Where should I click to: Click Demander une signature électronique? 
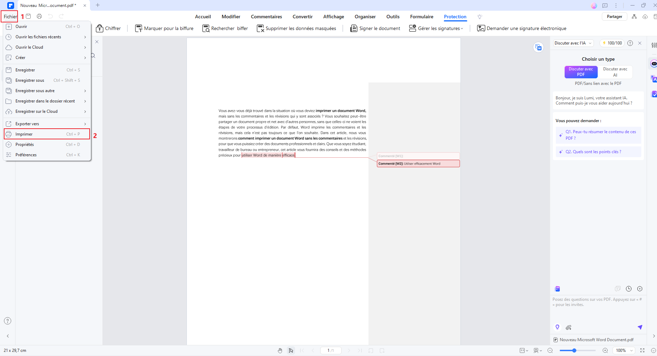(522, 28)
